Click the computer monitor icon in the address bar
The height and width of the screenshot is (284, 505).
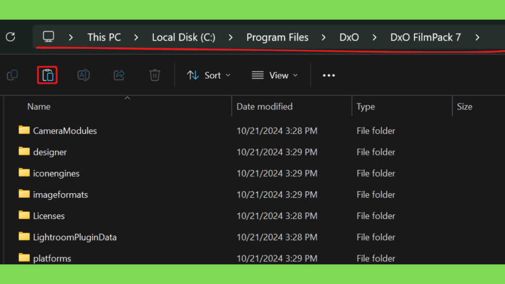pyautogui.click(x=49, y=36)
